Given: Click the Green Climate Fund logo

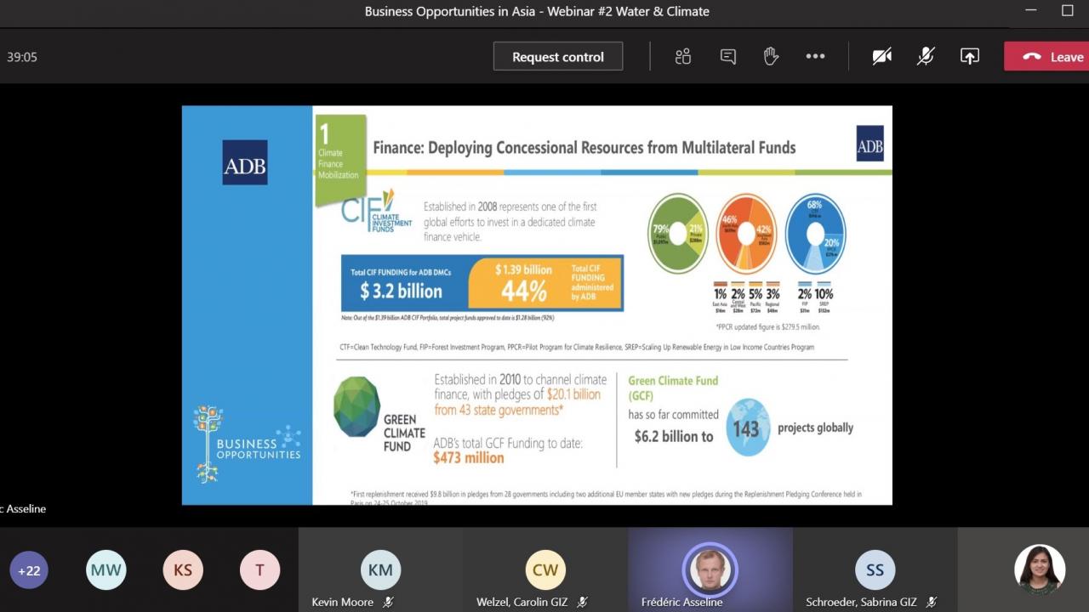Looking at the screenshot, I should [x=379, y=416].
